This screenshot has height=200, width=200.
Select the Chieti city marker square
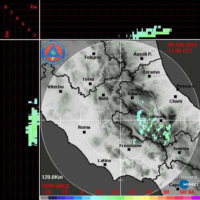coord(175,96)
